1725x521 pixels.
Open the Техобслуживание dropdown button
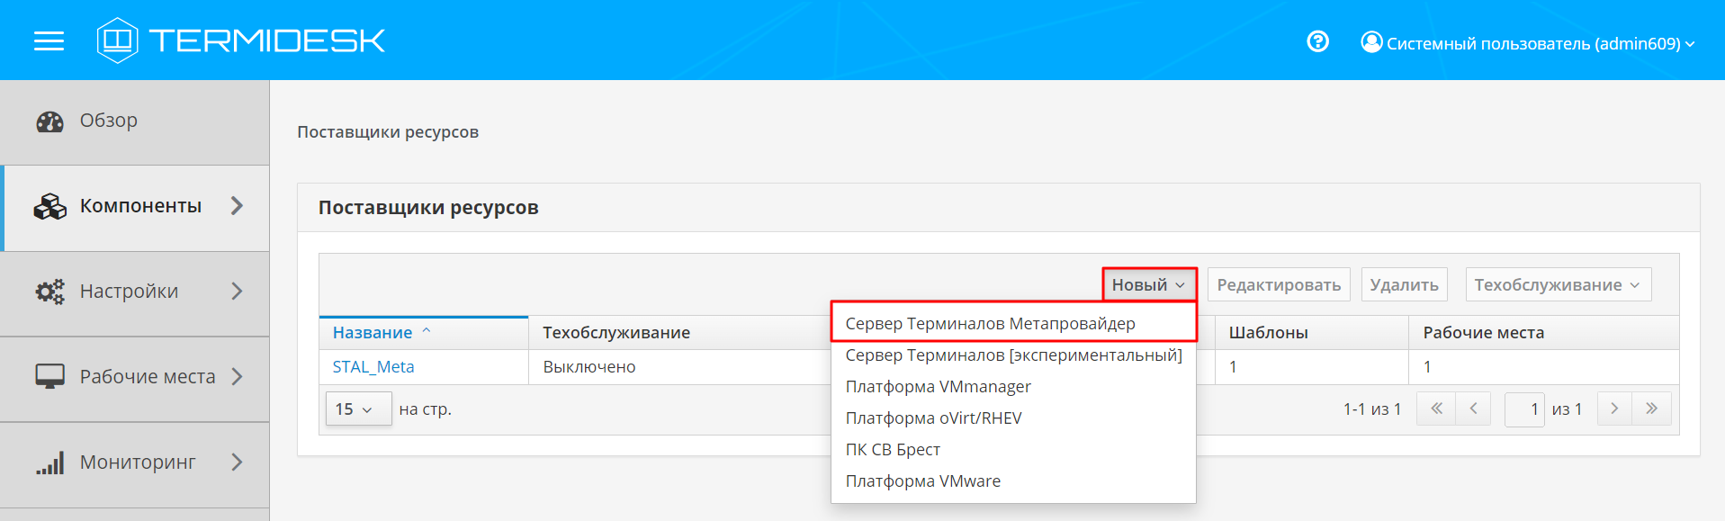coord(1557,285)
